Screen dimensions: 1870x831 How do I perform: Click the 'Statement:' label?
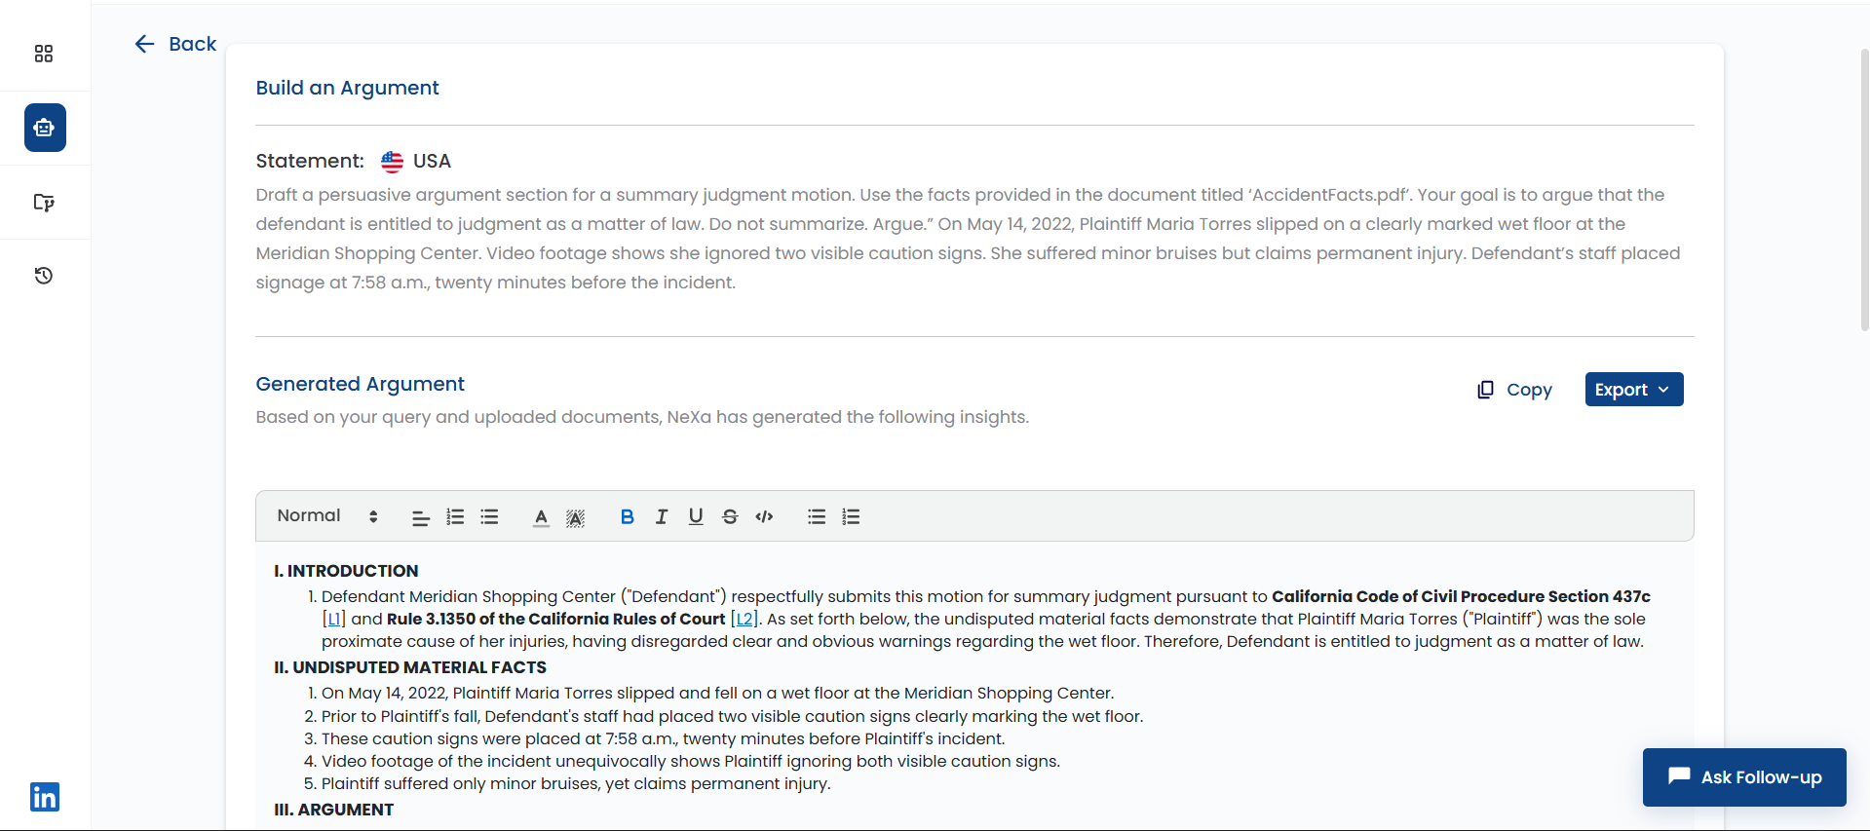[310, 161]
